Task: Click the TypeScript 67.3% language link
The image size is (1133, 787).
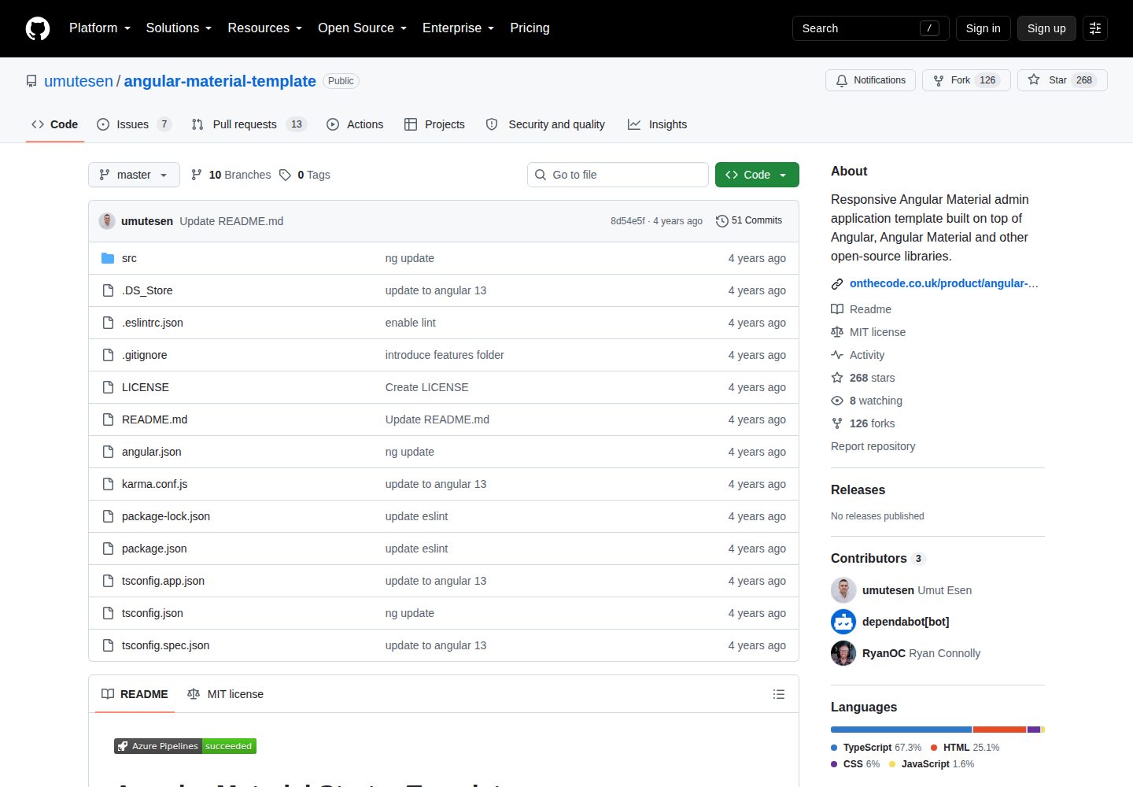Action: coord(876,748)
